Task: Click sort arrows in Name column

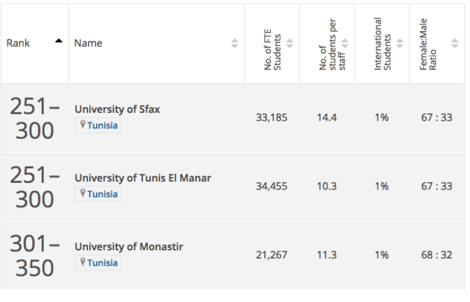Action: [235, 43]
